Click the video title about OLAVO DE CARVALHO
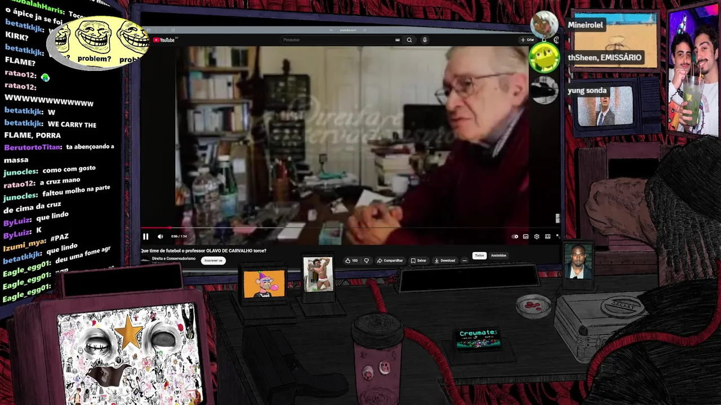Viewport: 721px width, 405px height. click(x=204, y=251)
